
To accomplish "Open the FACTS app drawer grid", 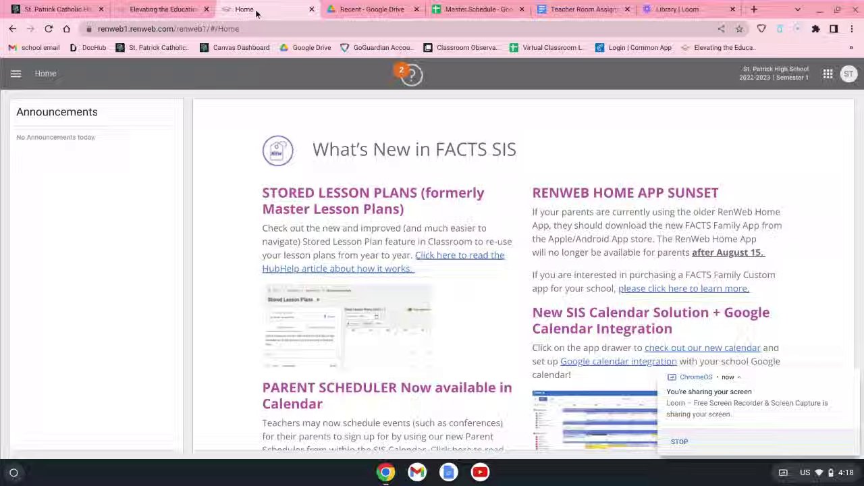I will [828, 74].
